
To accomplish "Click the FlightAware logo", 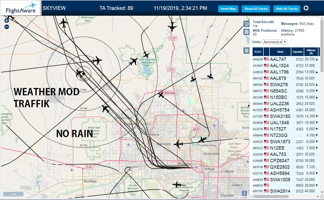I will pos(21,8).
